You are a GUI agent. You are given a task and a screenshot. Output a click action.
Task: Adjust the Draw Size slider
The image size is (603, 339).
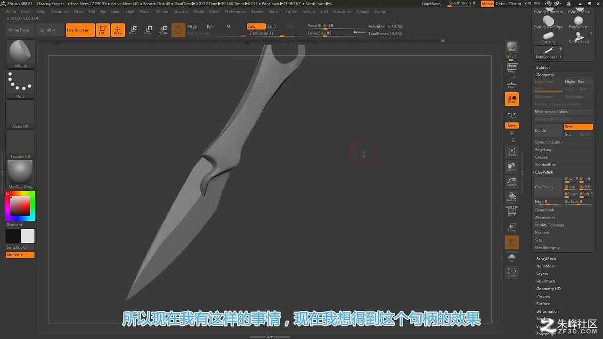pos(336,33)
